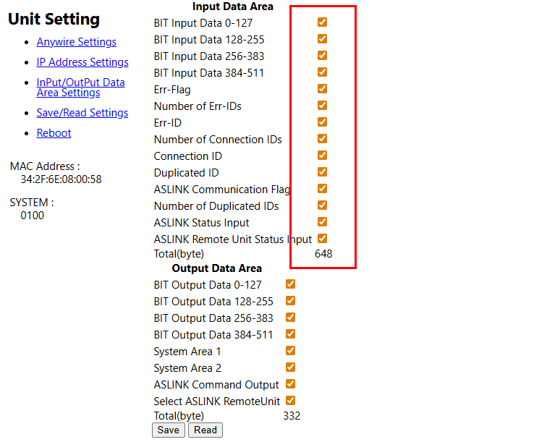This screenshot has height=442, width=547.
Task: Navigate to Save/Read Settings
Action: point(82,113)
